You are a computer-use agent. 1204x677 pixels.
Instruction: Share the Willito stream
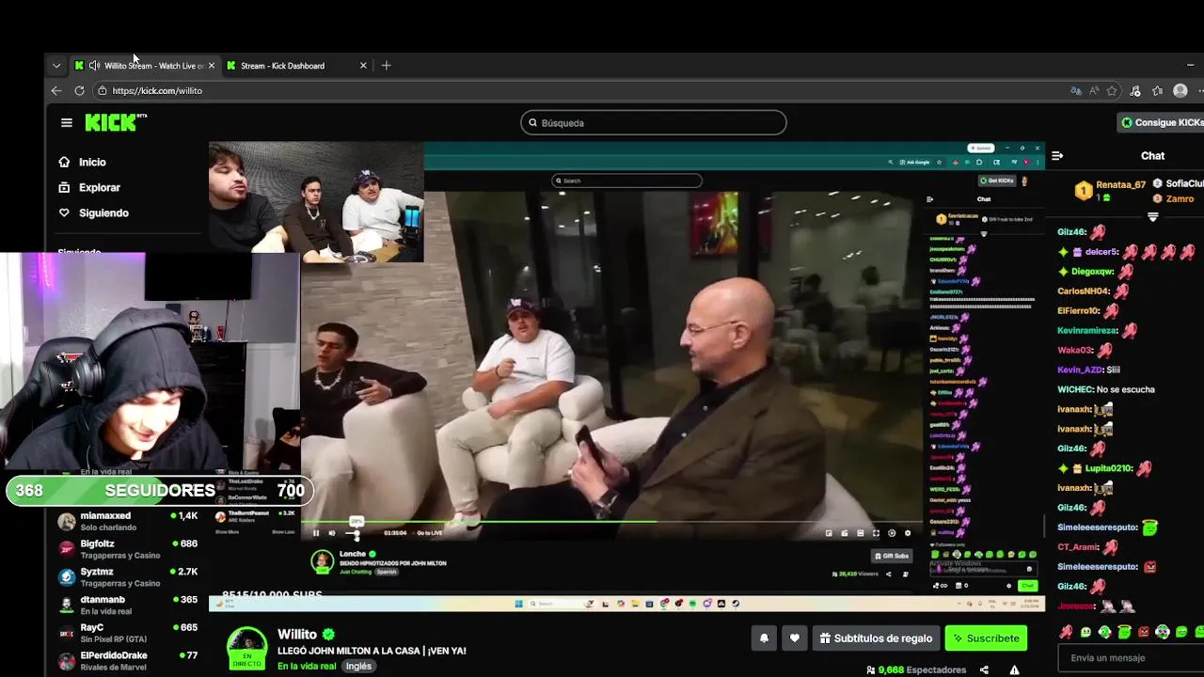[984, 670]
